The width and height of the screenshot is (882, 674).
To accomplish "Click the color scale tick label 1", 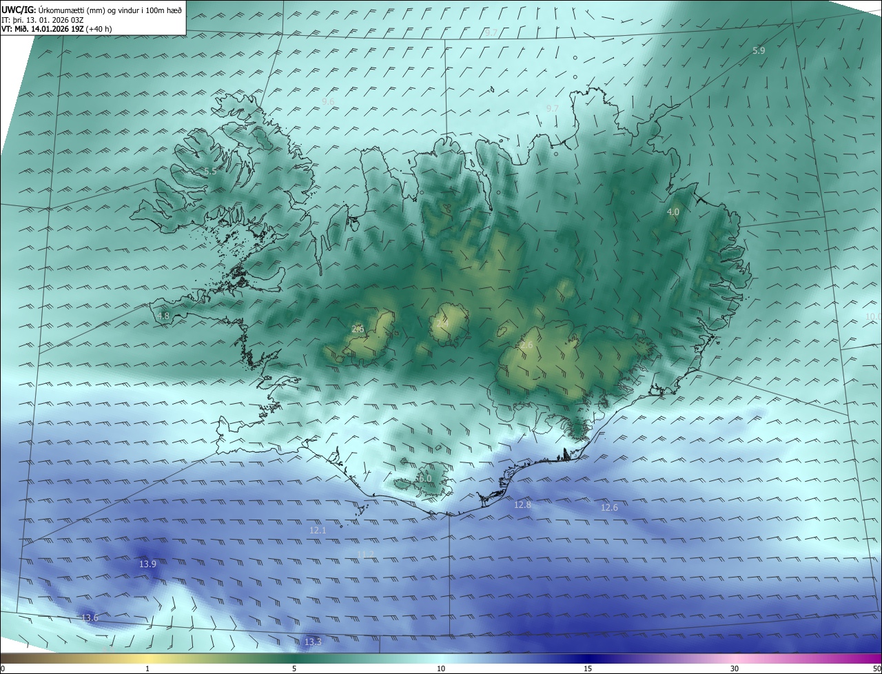I will click(147, 668).
